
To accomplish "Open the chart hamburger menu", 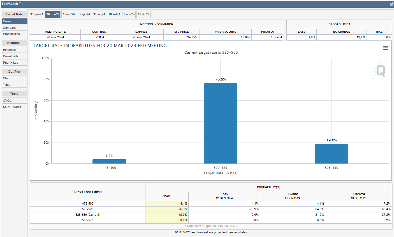I will (386, 48).
